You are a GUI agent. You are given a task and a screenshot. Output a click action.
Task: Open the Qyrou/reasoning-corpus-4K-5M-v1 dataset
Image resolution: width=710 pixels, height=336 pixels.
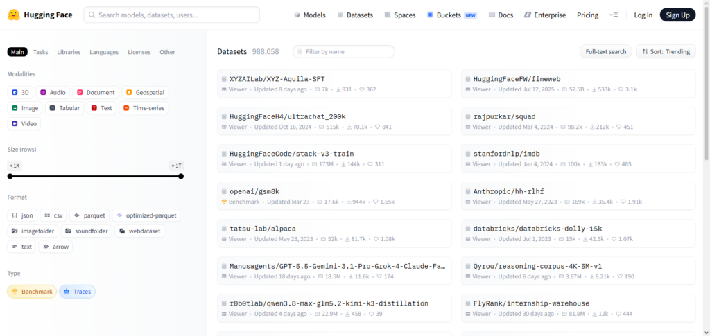point(578,270)
